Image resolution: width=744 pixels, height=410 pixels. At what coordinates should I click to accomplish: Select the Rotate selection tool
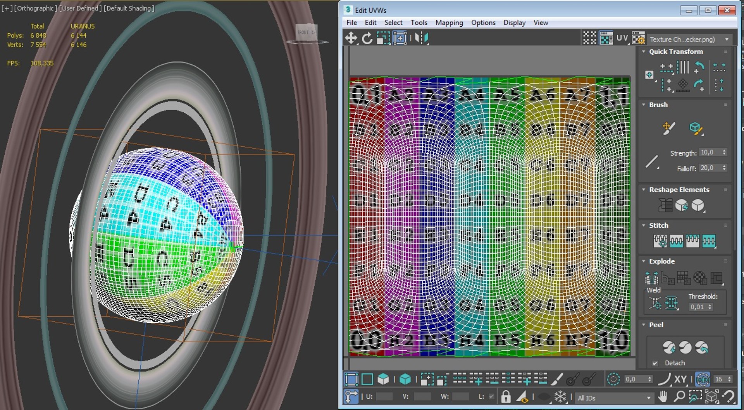(367, 38)
